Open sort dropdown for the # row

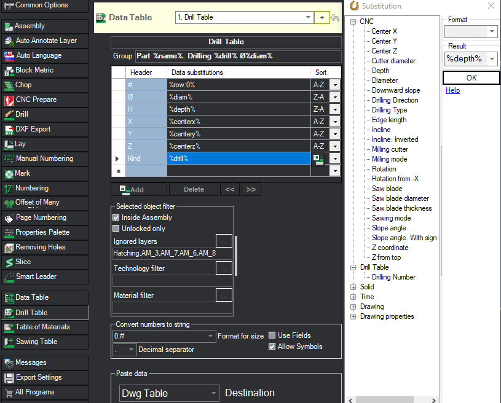[x=335, y=85]
